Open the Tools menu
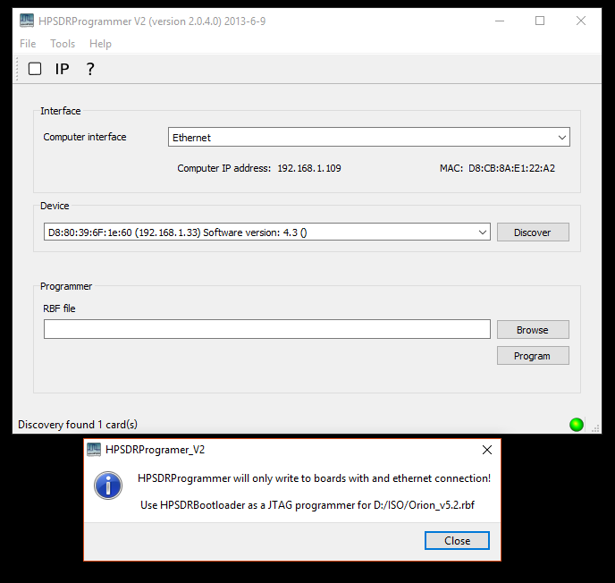Image resolution: width=615 pixels, height=583 pixels. pyautogui.click(x=63, y=44)
